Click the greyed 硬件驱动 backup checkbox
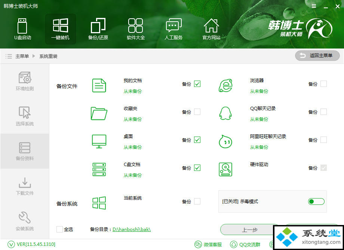The image size is (344, 250). coord(323,168)
